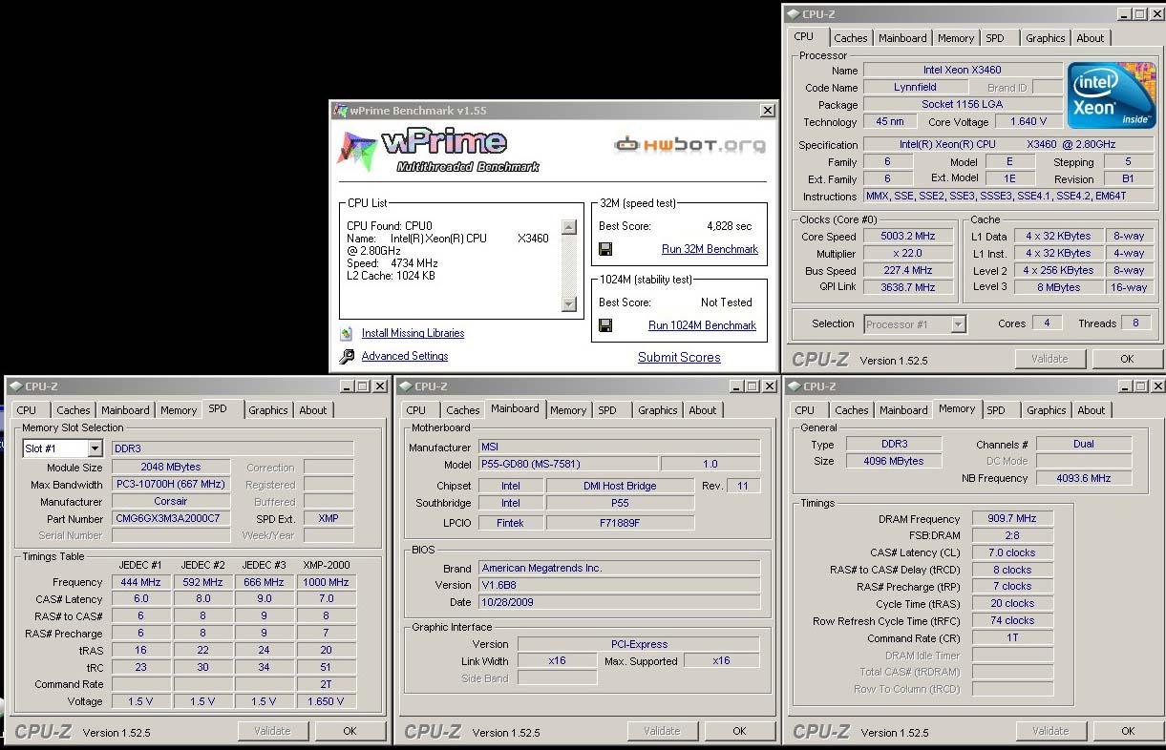Open About tab in CPU window
Image resolution: width=1166 pixels, height=750 pixels.
click(1091, 38)
